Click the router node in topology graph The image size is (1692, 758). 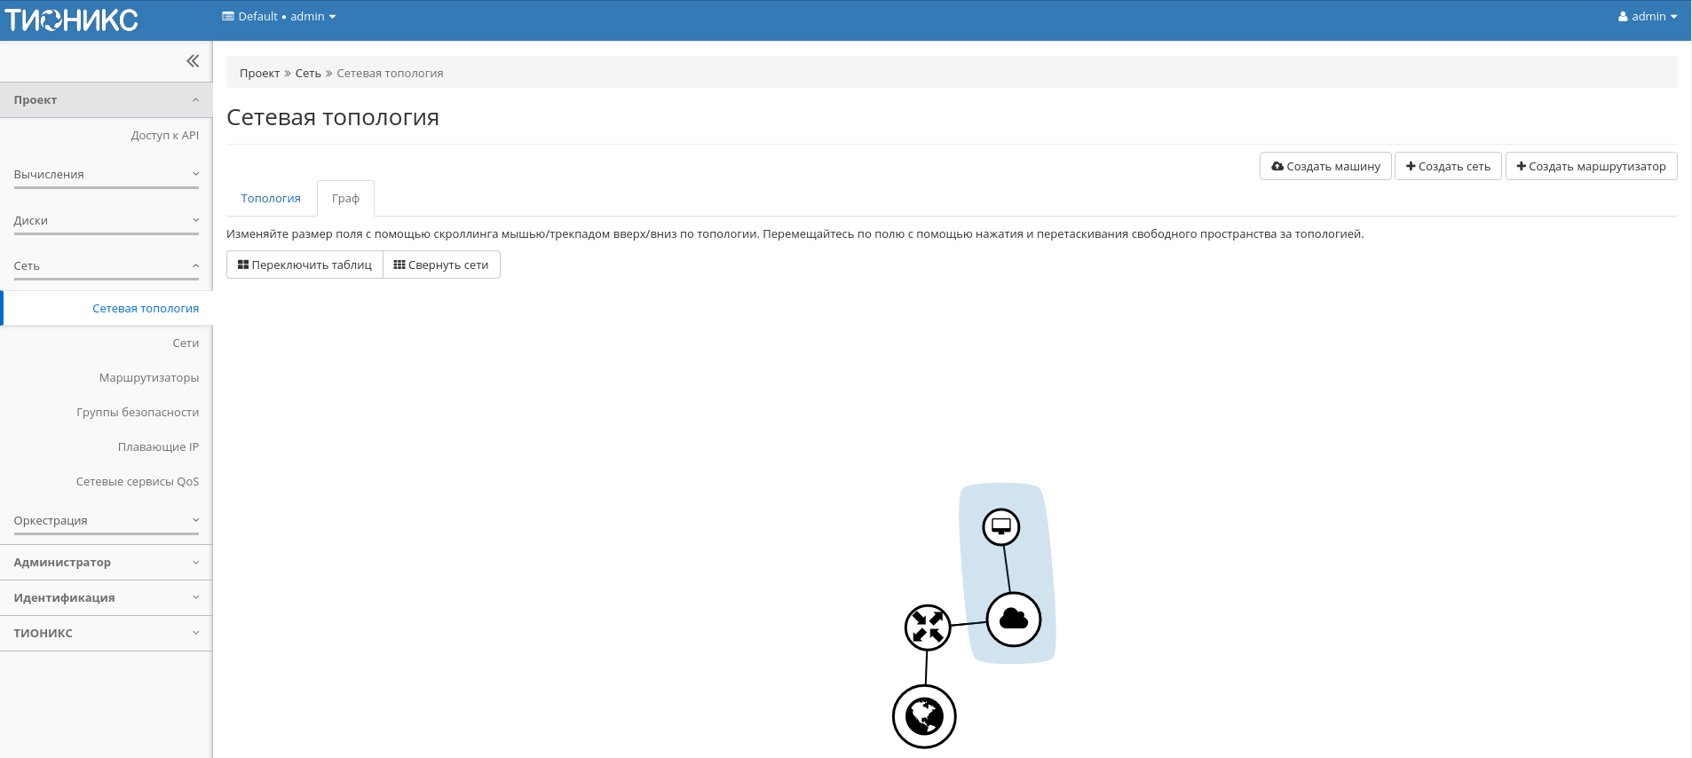pyautogui.click(x=928, y=628)
